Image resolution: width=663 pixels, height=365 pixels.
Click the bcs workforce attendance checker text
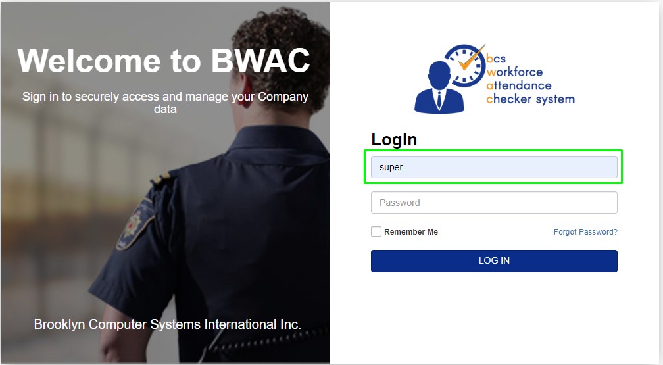[530, 79]
